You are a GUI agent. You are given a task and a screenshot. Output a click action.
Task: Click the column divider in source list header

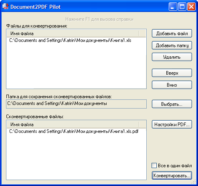coord(139,34)
